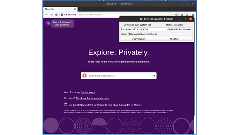Click the DuckDuckGo search arrow
Screen dimensions: 240x135
154,76
